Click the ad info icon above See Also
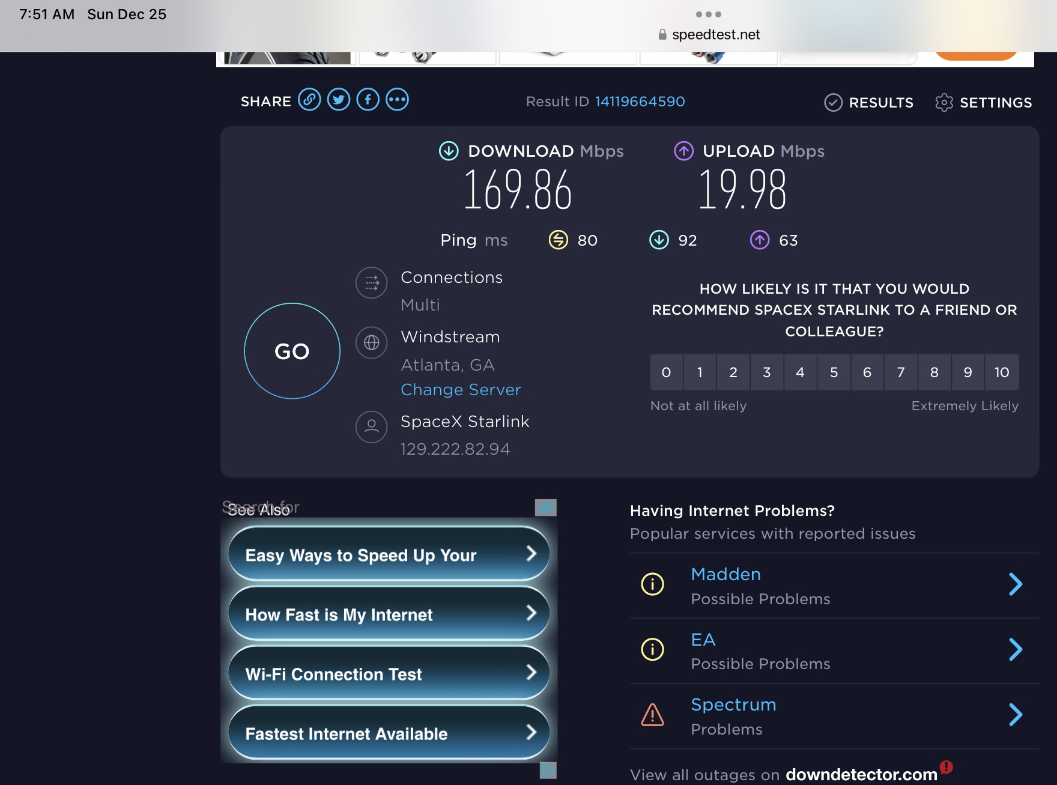Screen dimensions: 1057x785 [546, 508]
